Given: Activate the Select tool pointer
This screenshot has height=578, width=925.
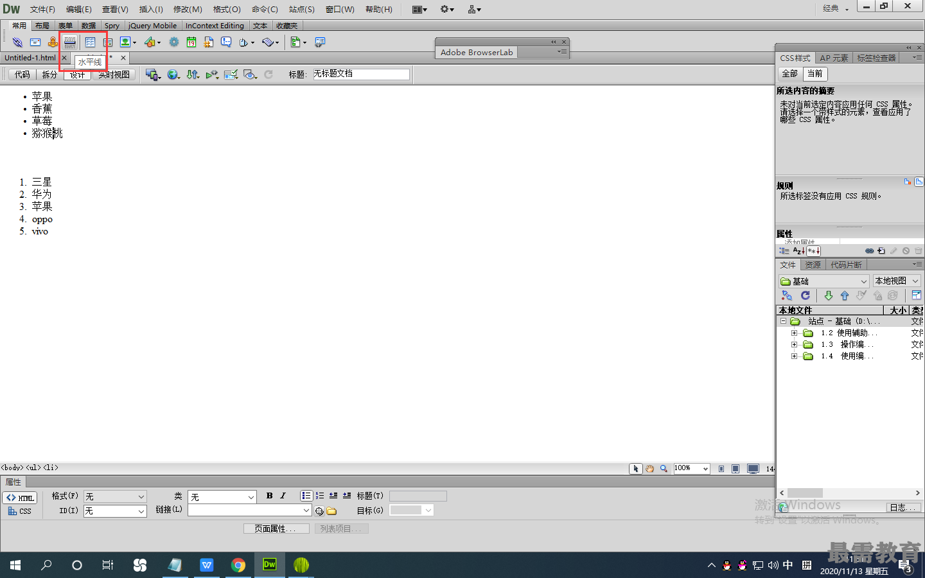Looking at the screenshot, I should 635,469.
